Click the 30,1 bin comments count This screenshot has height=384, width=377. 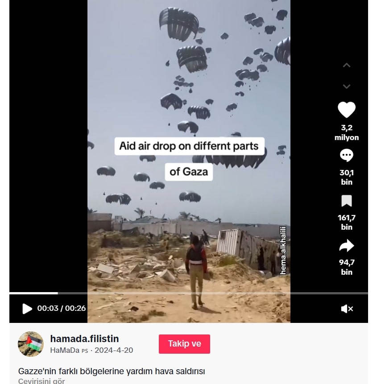346,178
